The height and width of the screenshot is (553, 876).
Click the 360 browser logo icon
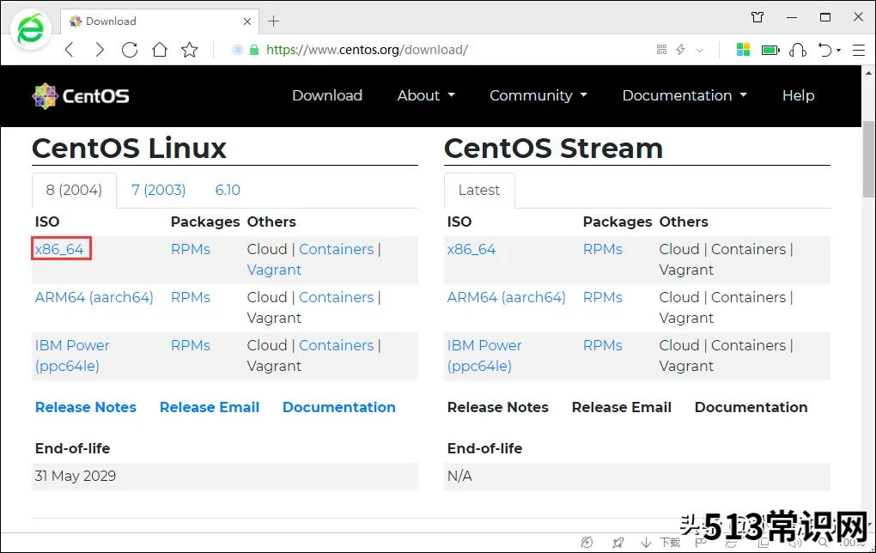tap(30, 29)
